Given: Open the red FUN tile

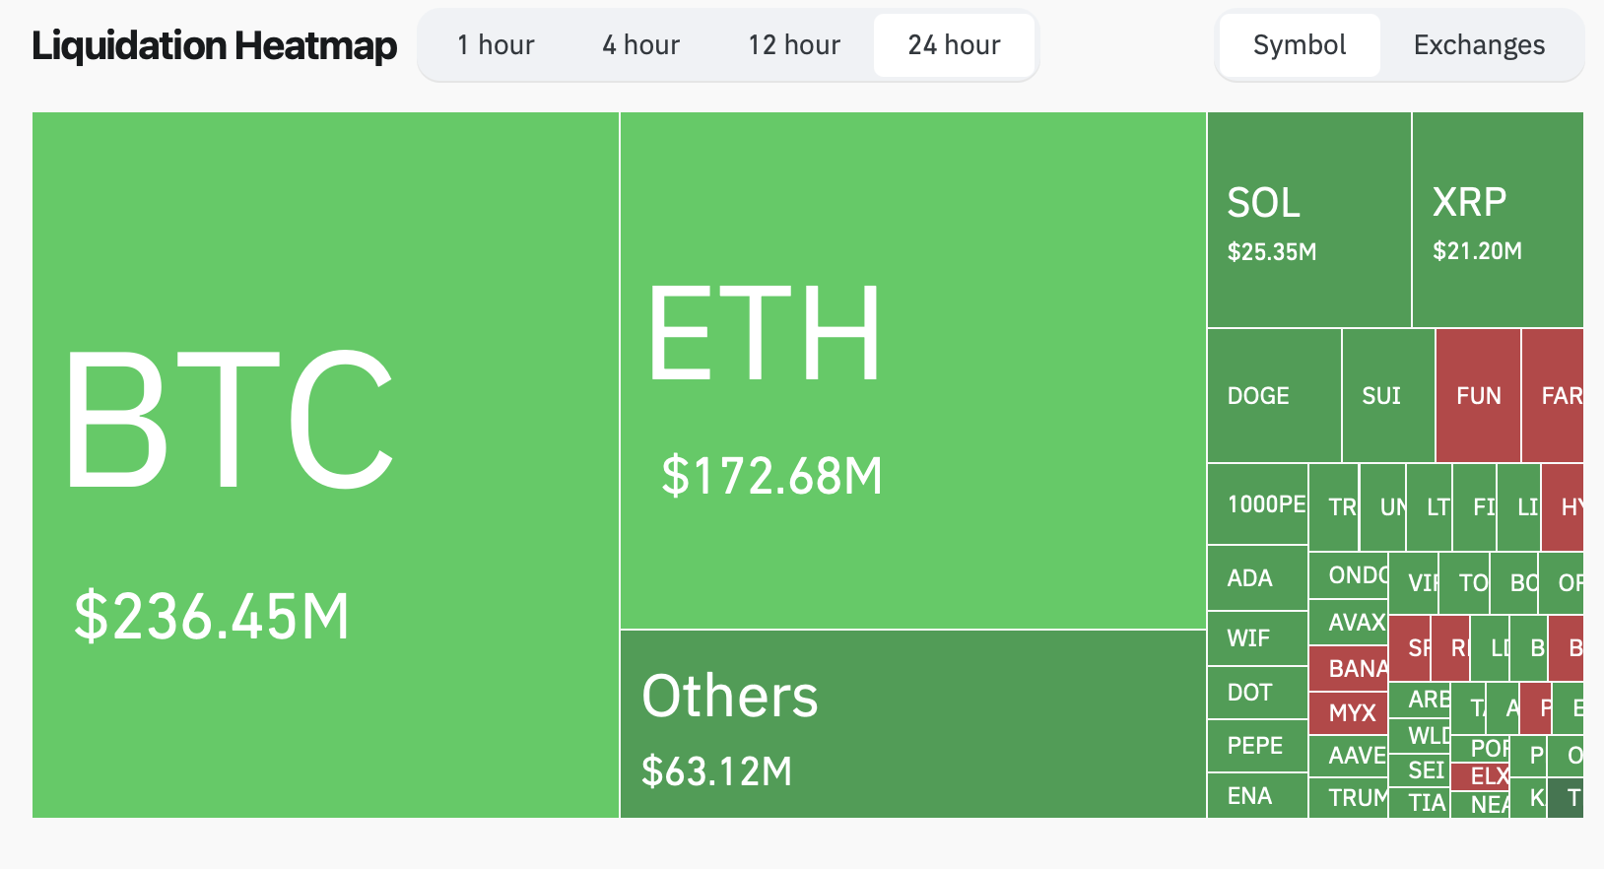Looking at the screenshot, I should click(x=1478, y=396).
